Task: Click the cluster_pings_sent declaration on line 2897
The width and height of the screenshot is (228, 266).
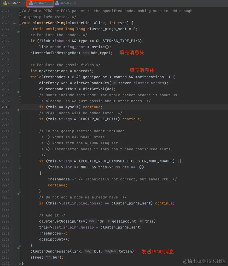Action: coord(107,29)
